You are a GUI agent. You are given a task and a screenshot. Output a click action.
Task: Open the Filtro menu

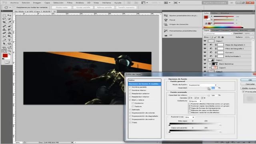[70, 3]
